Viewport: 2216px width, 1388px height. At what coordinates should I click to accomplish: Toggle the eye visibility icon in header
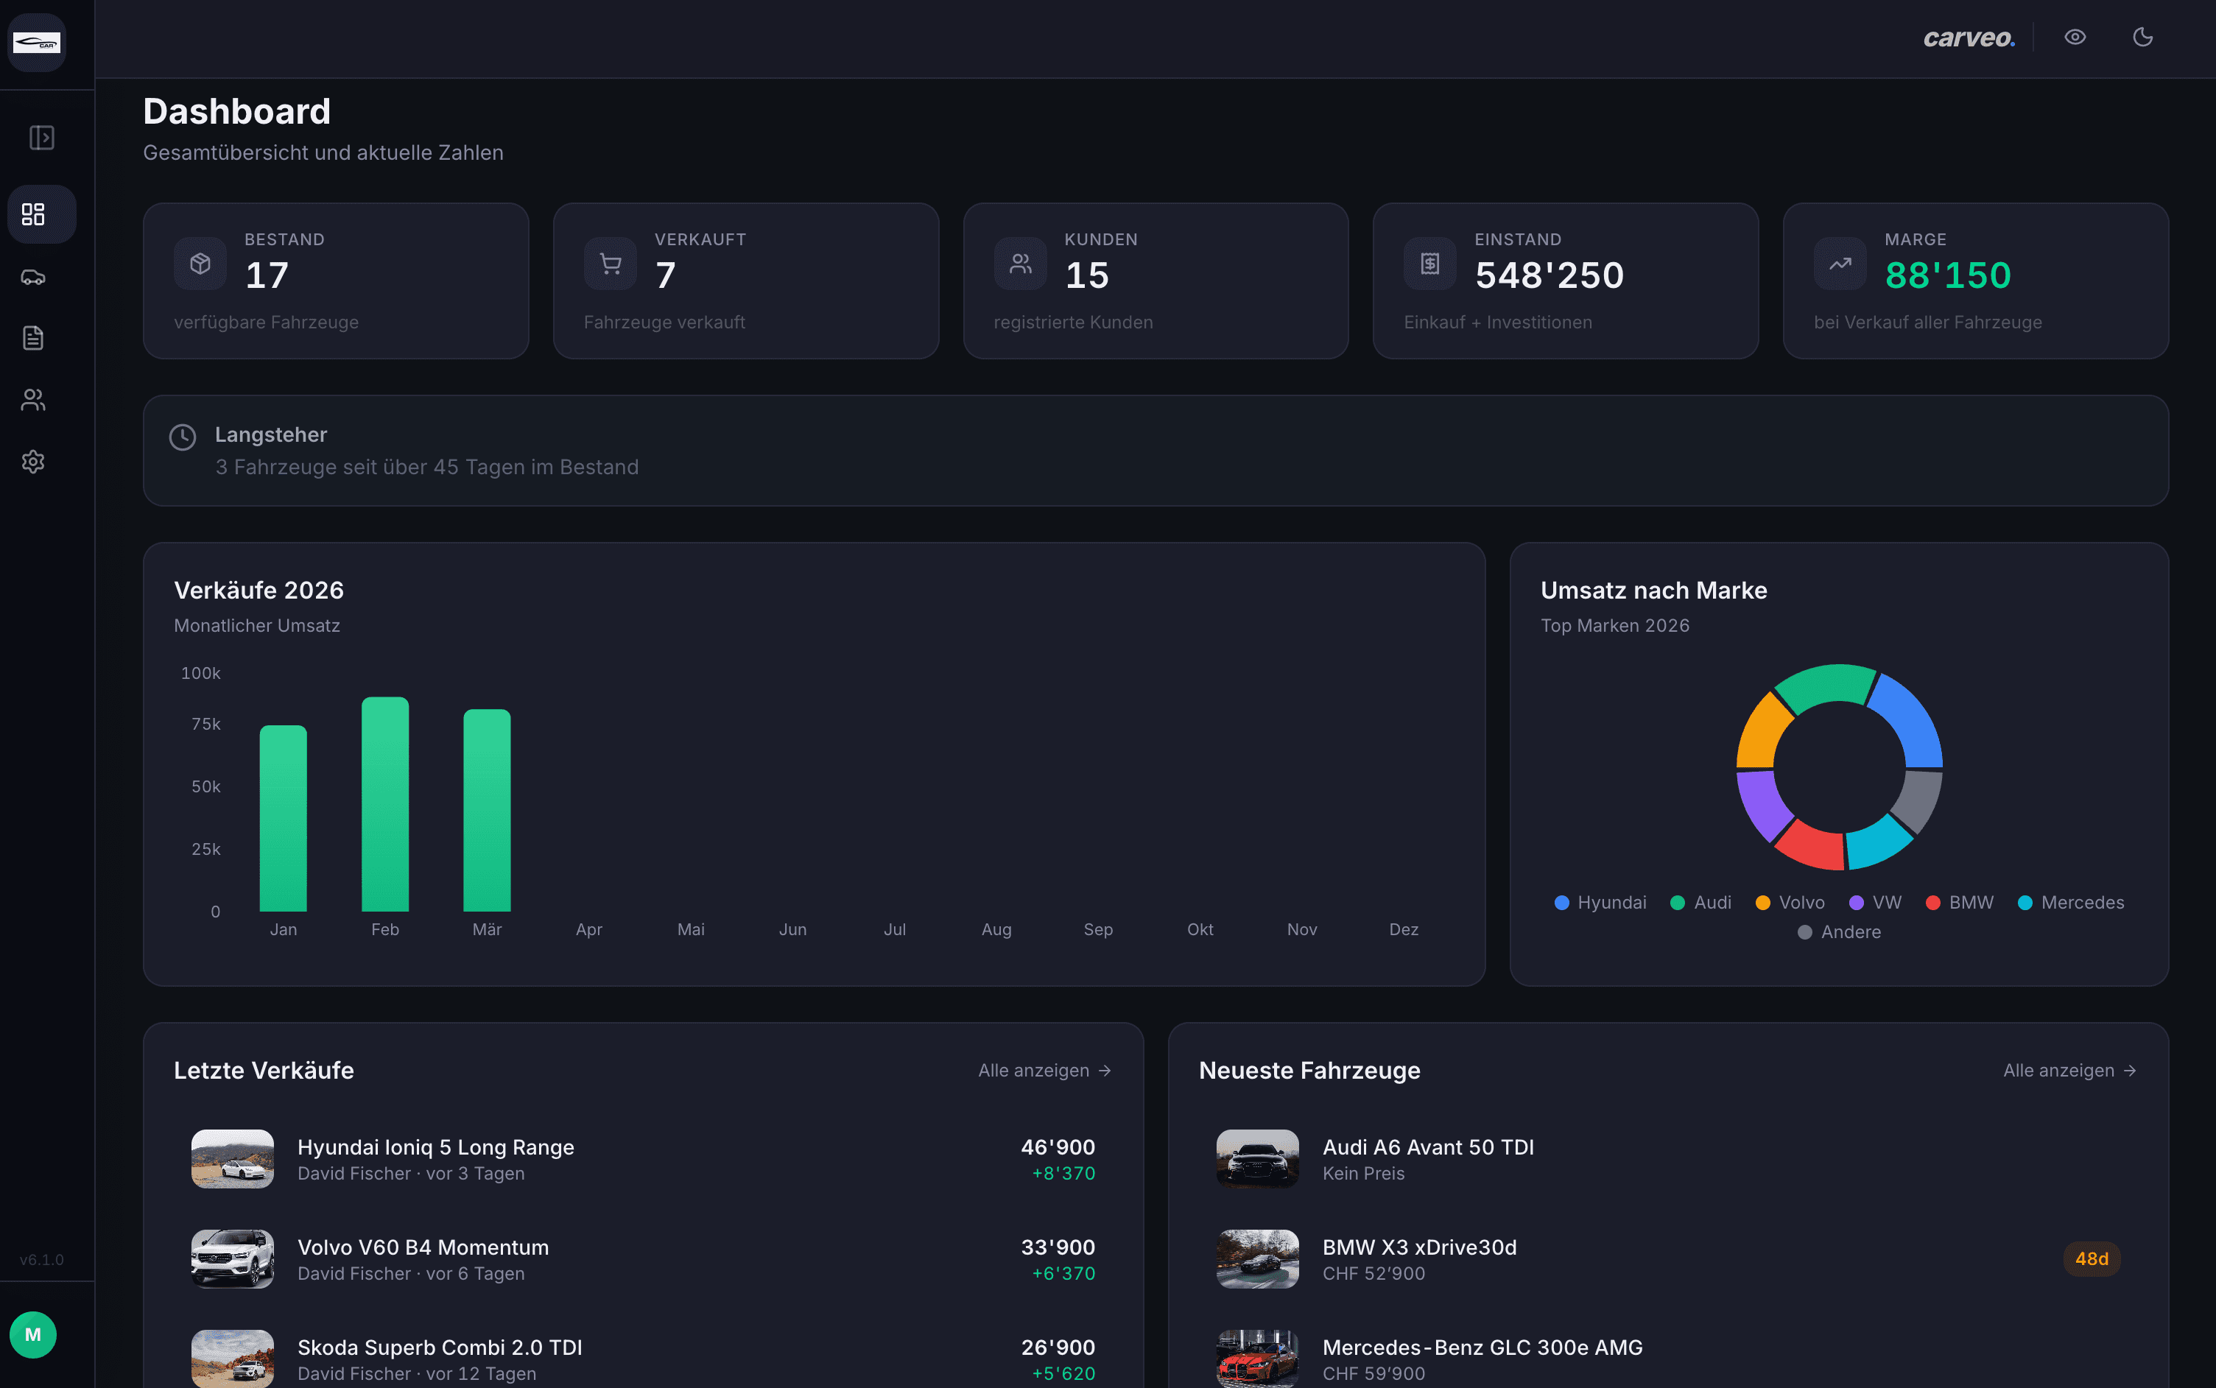(x=2075, y=37)
